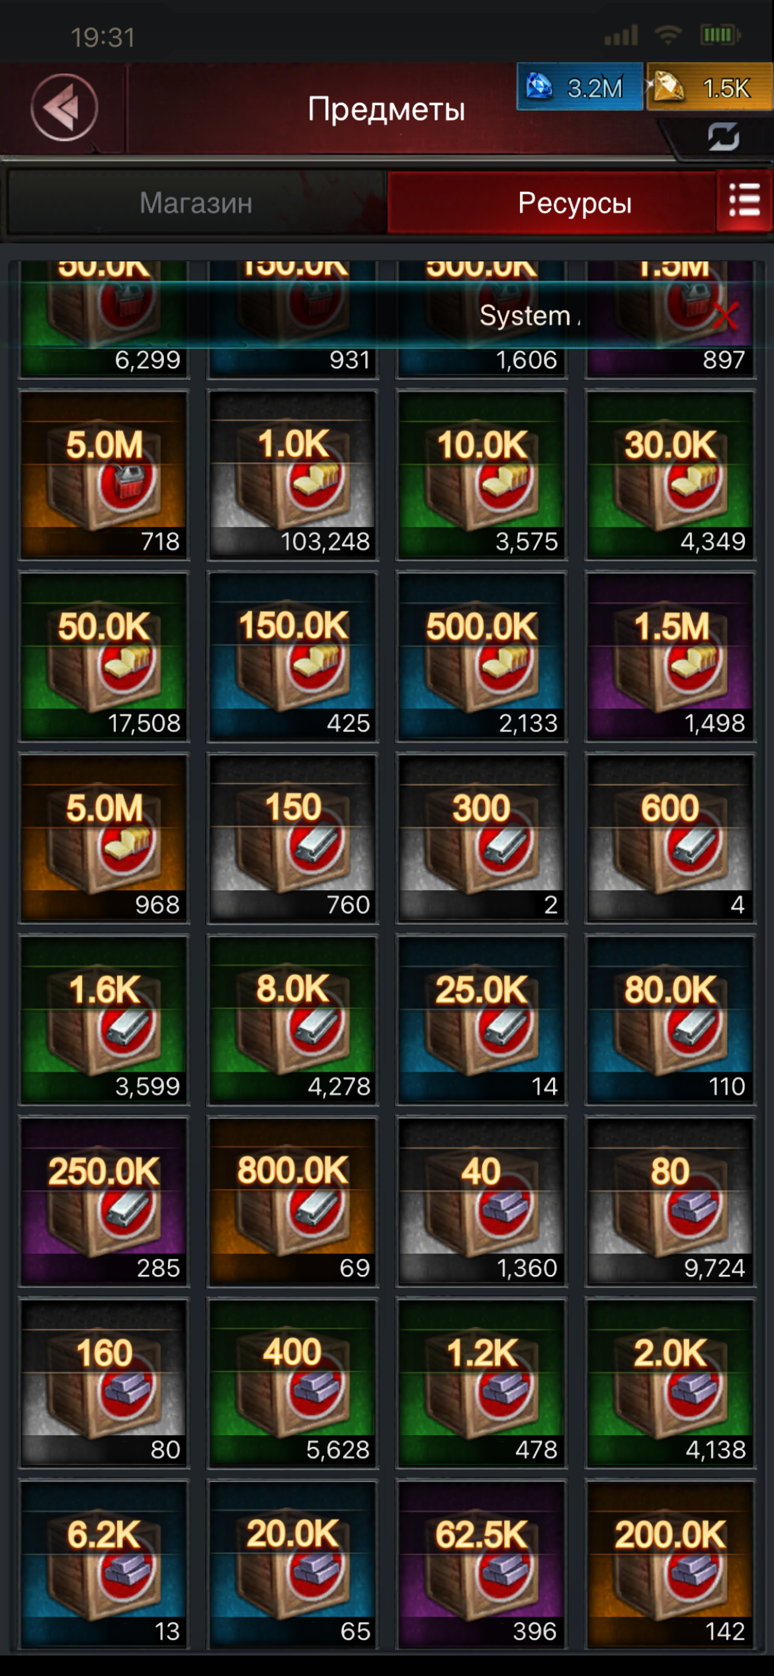Select the 800.0K steel crate with 69
This screenshot has height=1676, width=774.
click(x=292, y=1201)
